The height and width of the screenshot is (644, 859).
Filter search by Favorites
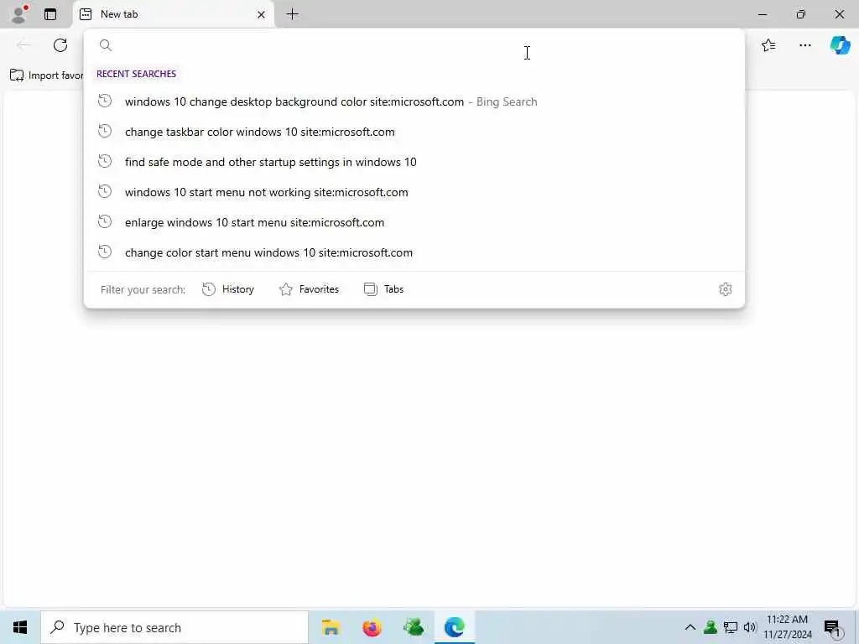[309, 289]
